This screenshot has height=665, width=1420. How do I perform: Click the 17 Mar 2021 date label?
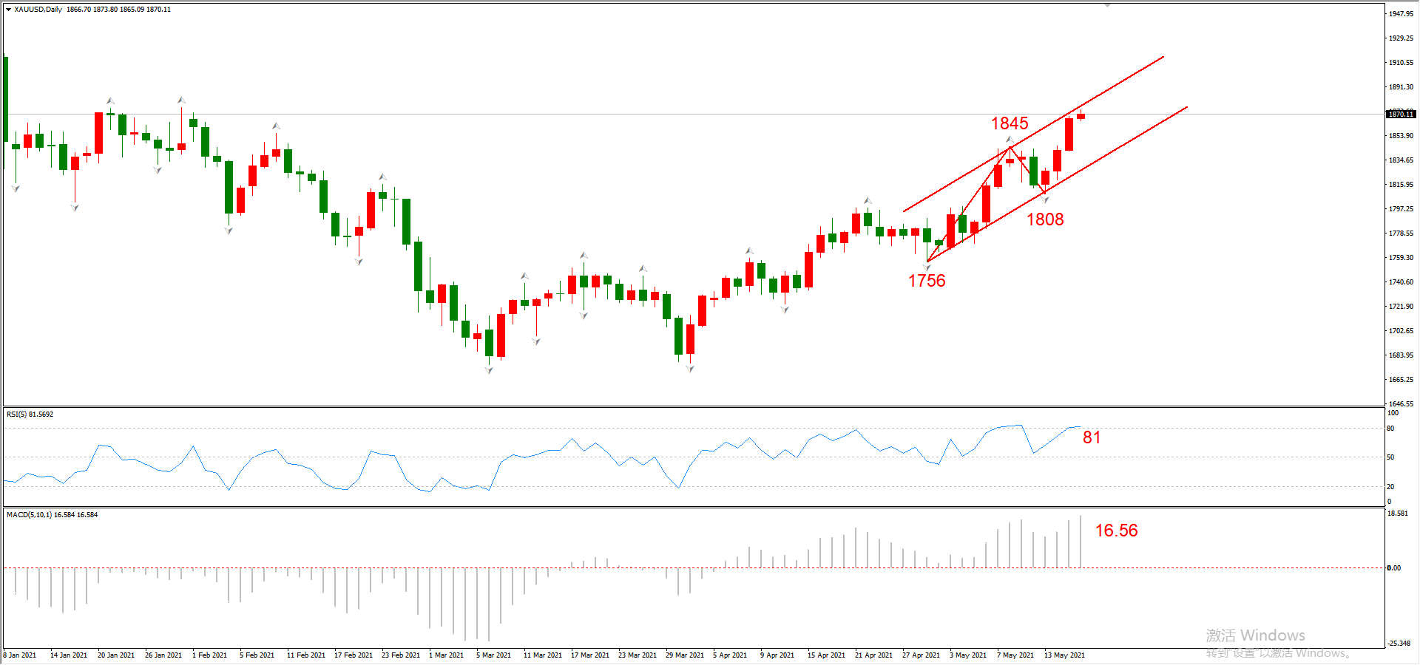[x=590, y=655]
